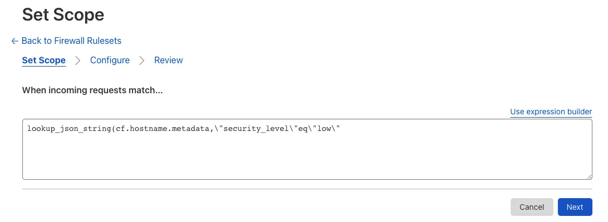Screen dimensions: 608x222
Task: Click the back arrow beside Firewall Rulesets
Action: click(x=14, y=41)
